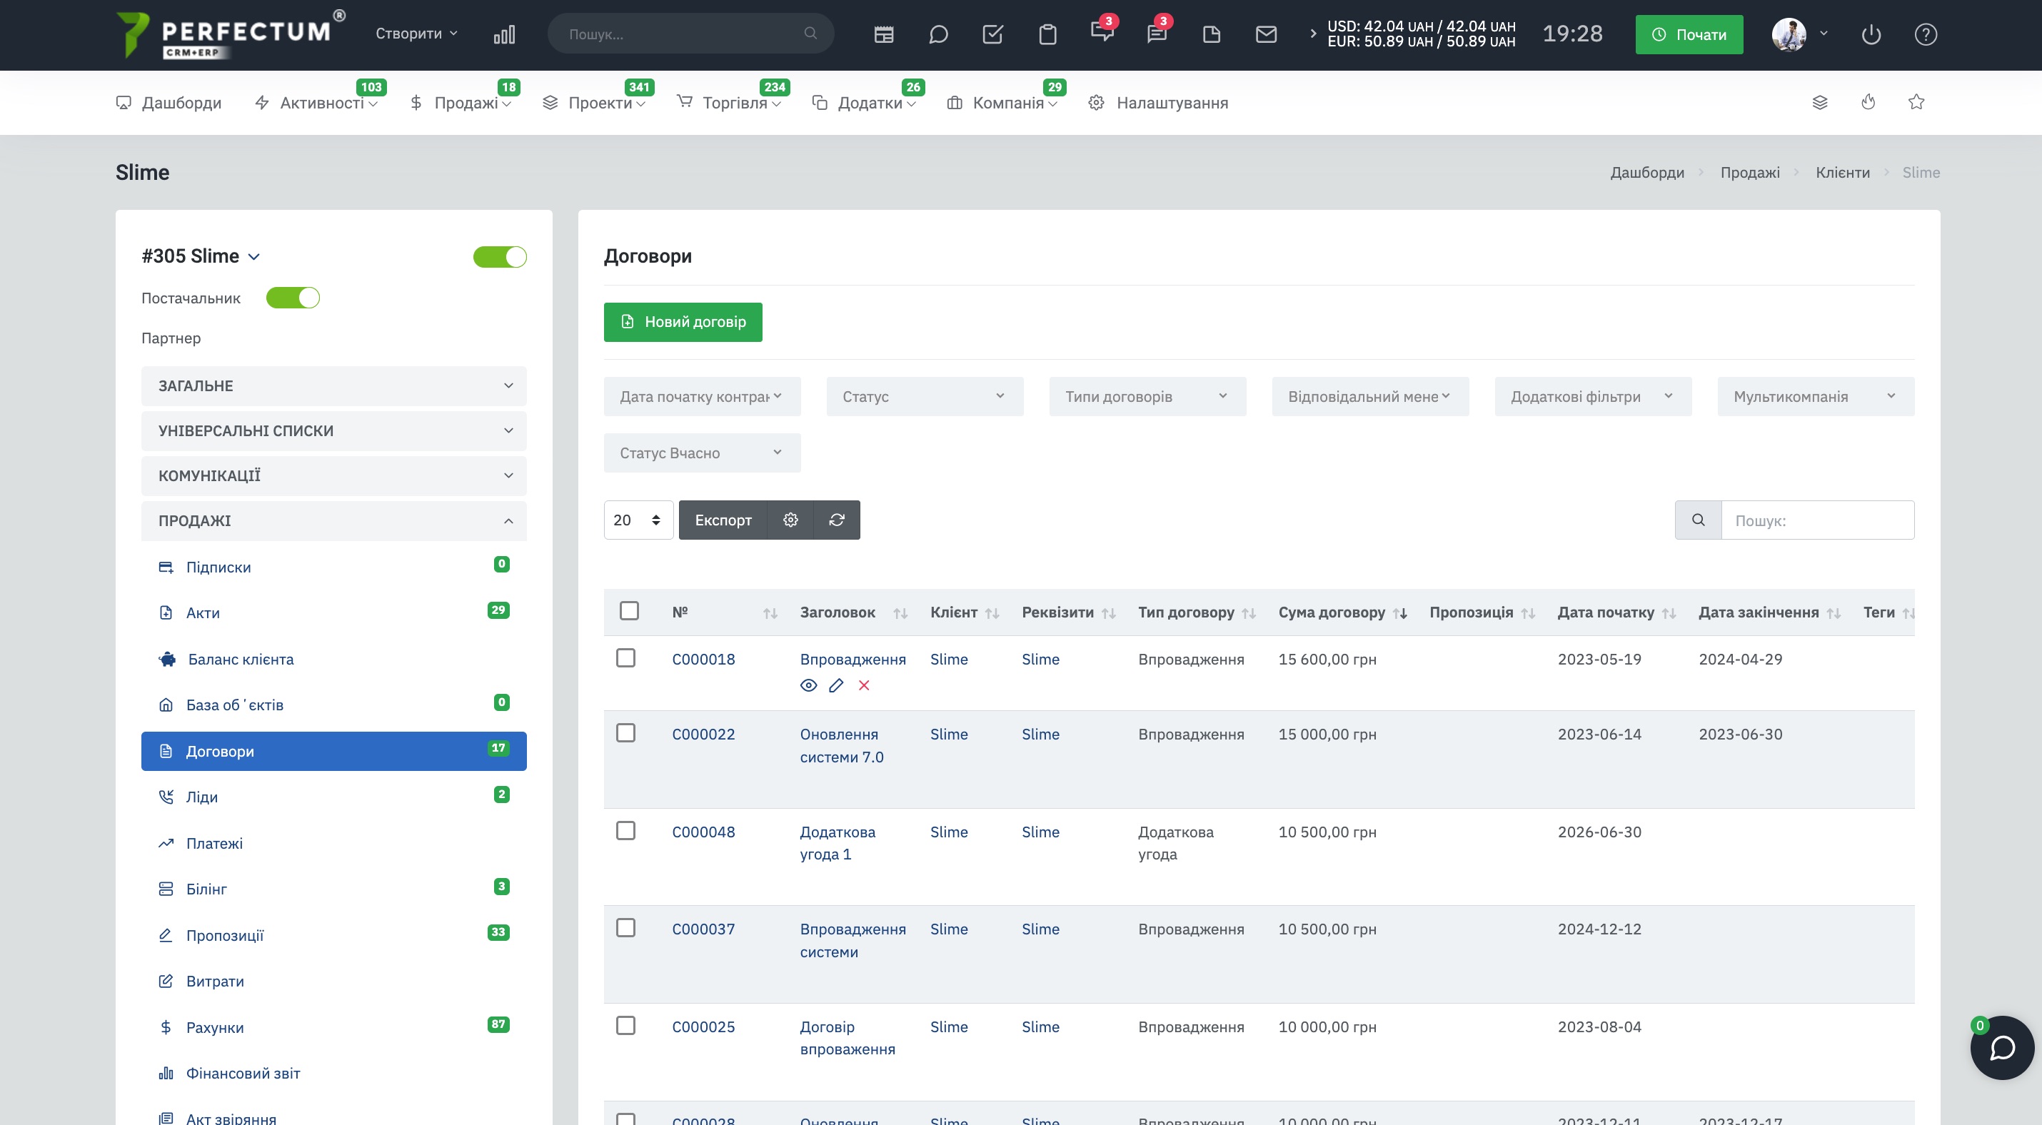
Task: Select checkbox for contract C000037
Action: pos(626,928)
